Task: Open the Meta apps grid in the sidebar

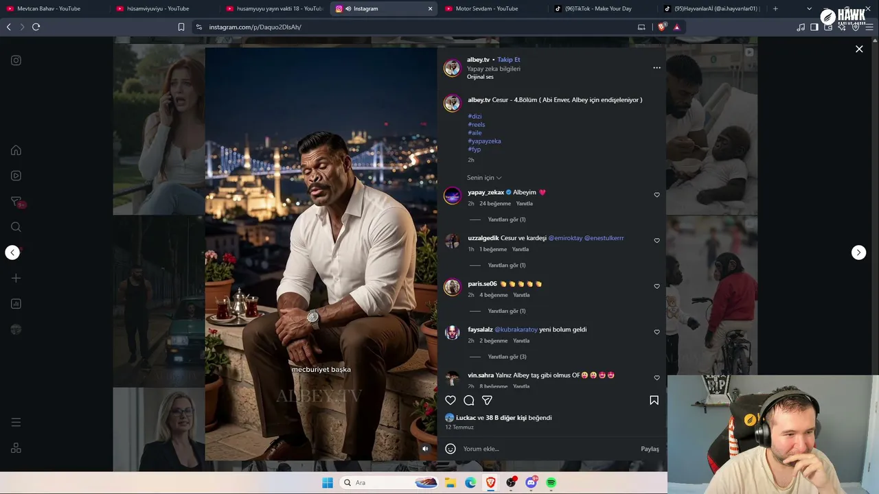Action: pyautogui.click(x=16, y=448)
